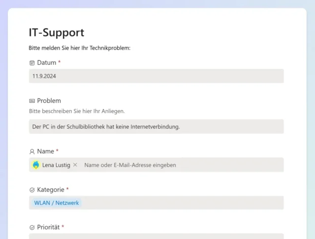The image size is (315, 239).
Task: Click the check-circle icon beside Kategorie
Action: 32,189
